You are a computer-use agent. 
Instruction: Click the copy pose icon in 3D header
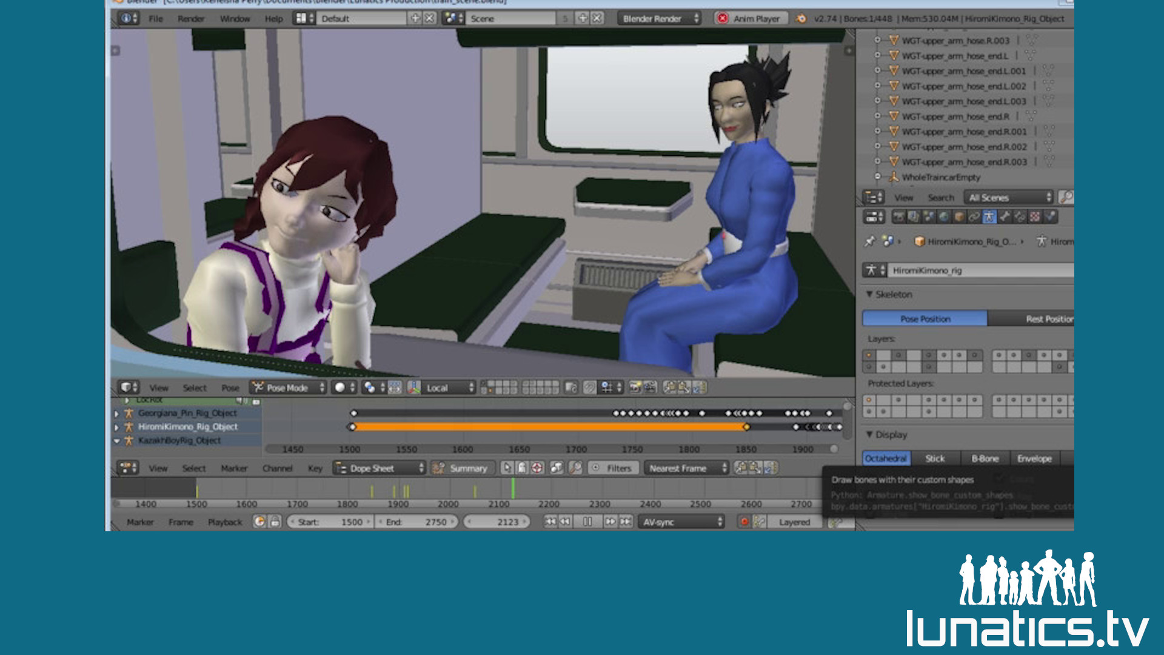click(x=669, y=388)
